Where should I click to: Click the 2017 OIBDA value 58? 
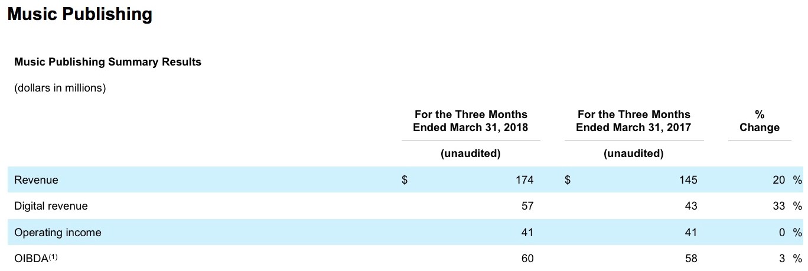pos(690,259)
